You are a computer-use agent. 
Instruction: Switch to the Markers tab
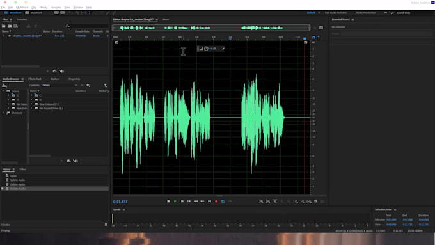click(x=55, y=79)
